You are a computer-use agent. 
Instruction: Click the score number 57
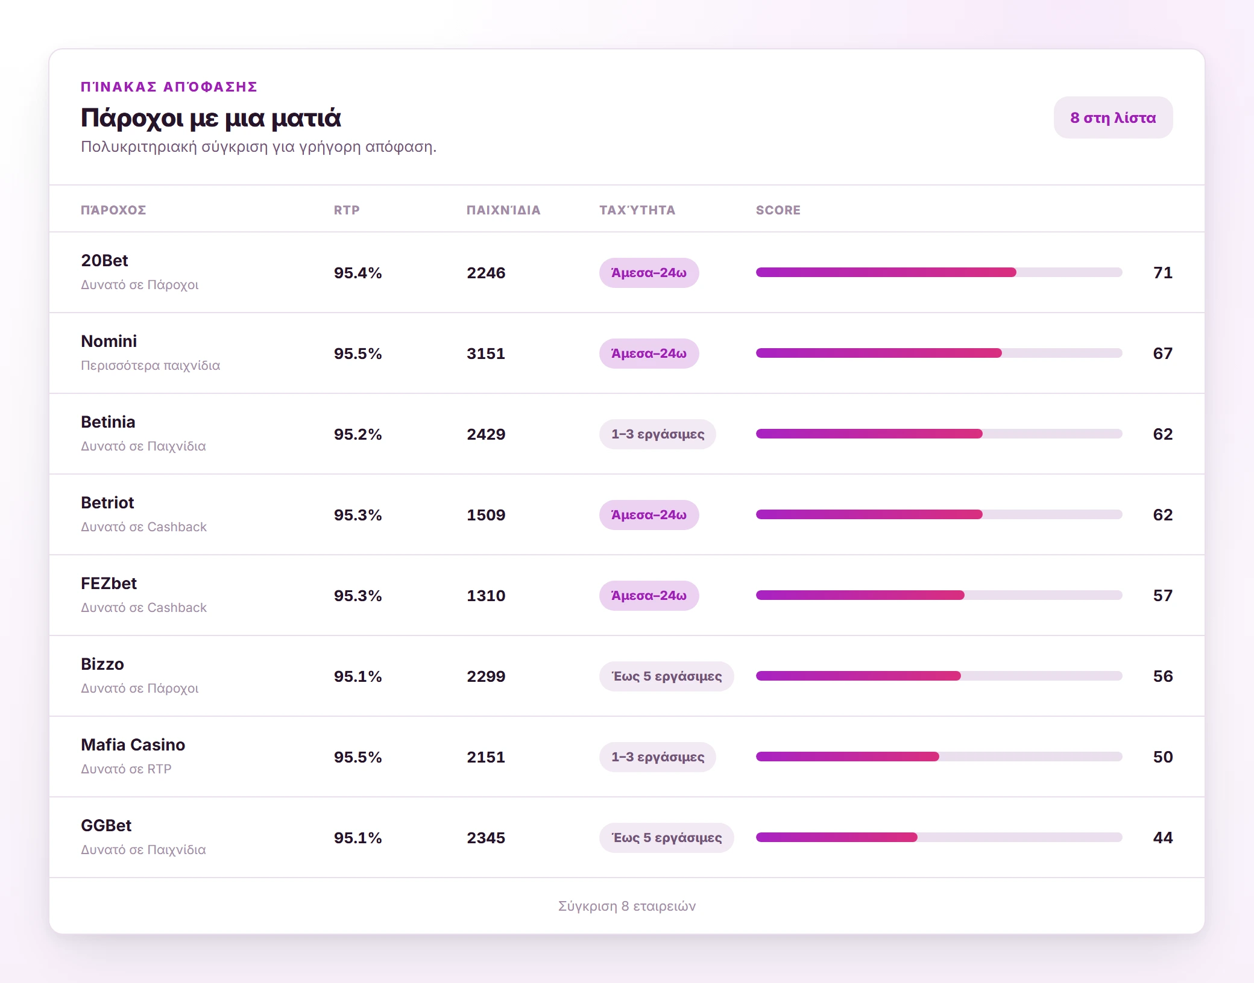pyautogui.click(x=1163, y=596)
